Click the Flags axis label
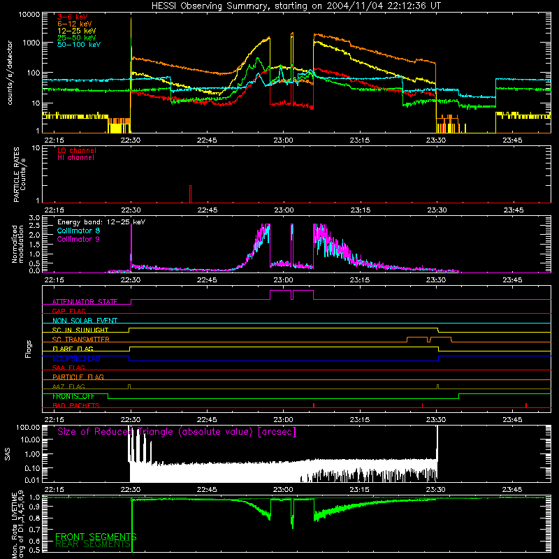 (x=29, y=349)
